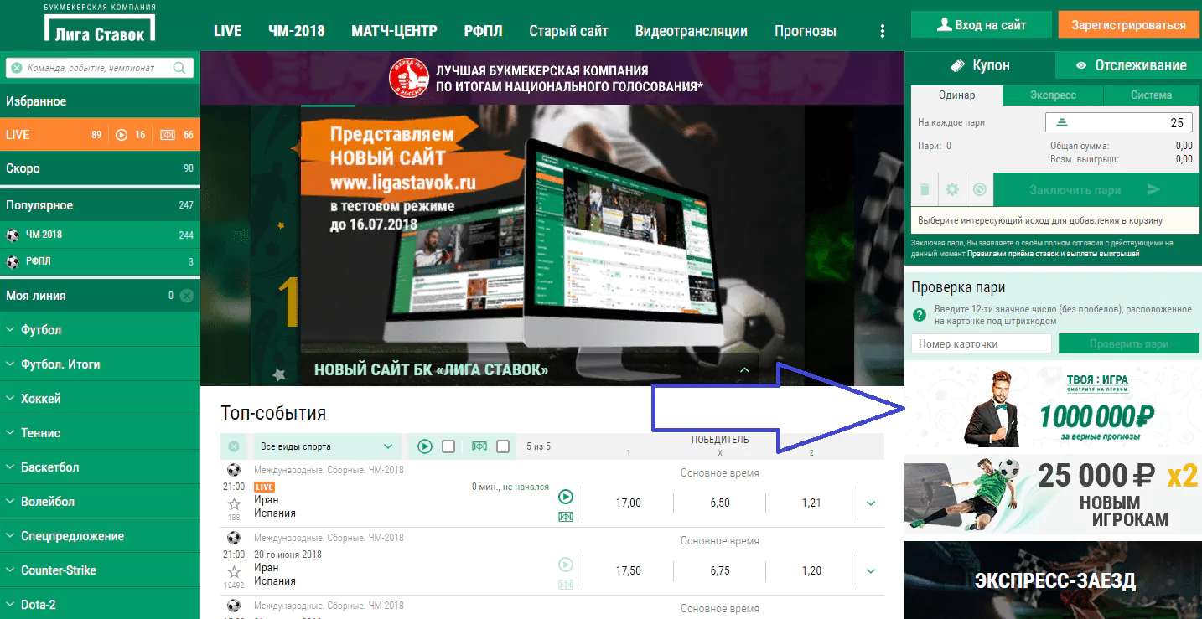The image size is (1202, 619).
Task: Open coupon settings gear icon
Action: (952, 189)
